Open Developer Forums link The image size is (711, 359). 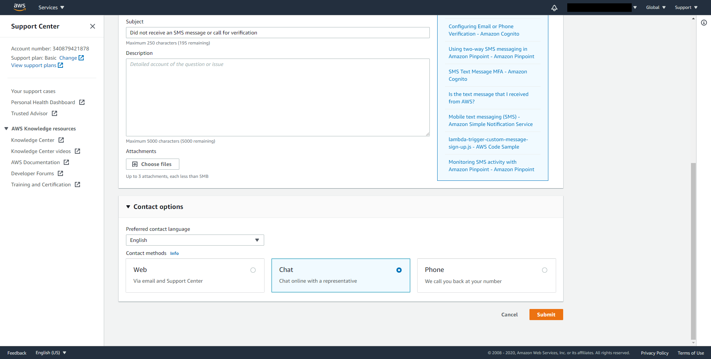coord(33,173)
